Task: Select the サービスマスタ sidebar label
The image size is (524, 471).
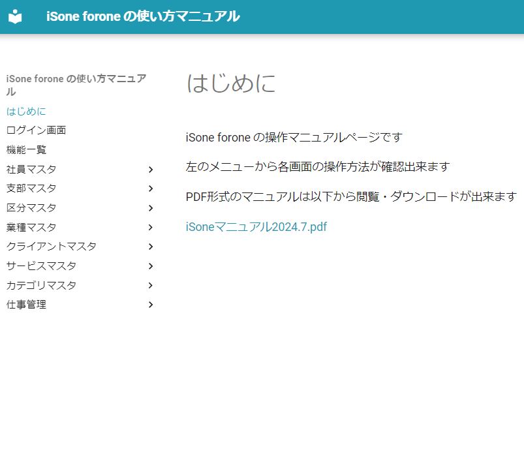Action: (x=41, y=266)
